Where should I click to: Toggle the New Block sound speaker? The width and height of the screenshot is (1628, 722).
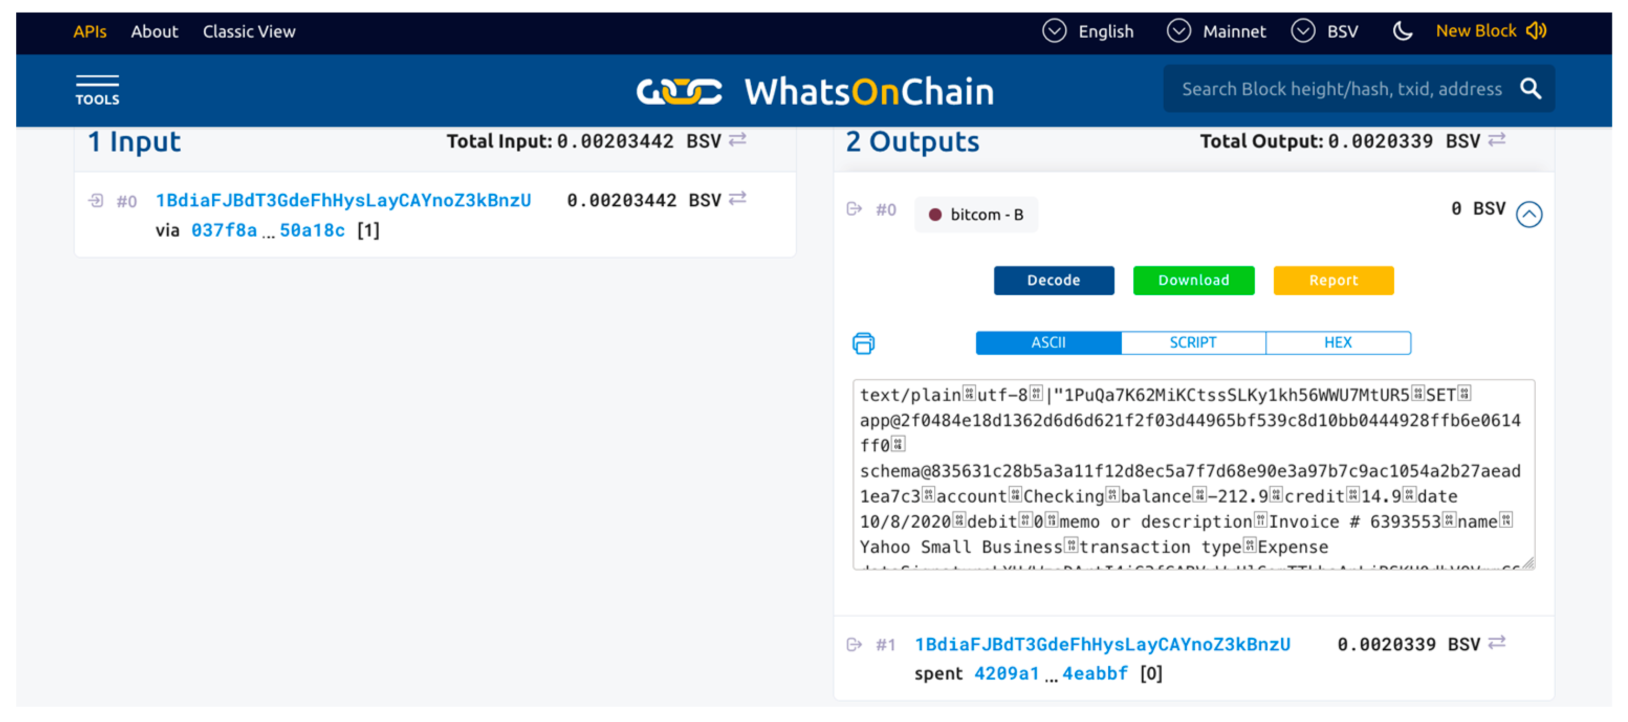tap(1536, 31)
